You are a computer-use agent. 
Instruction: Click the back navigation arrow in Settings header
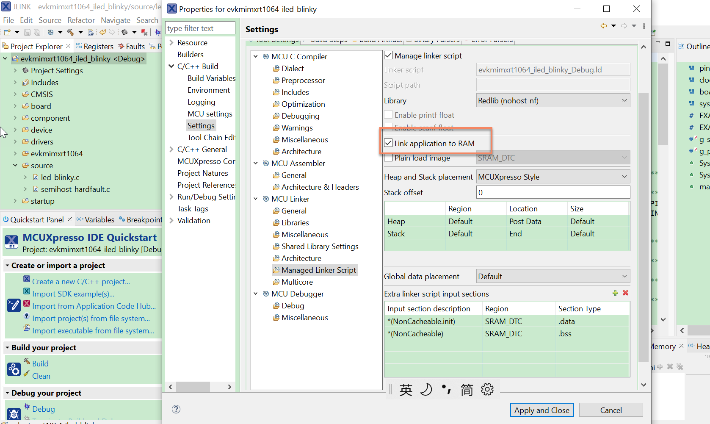click(x=604, y=26)
